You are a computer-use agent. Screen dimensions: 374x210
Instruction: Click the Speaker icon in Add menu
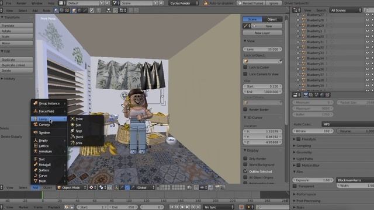(36, 132)
